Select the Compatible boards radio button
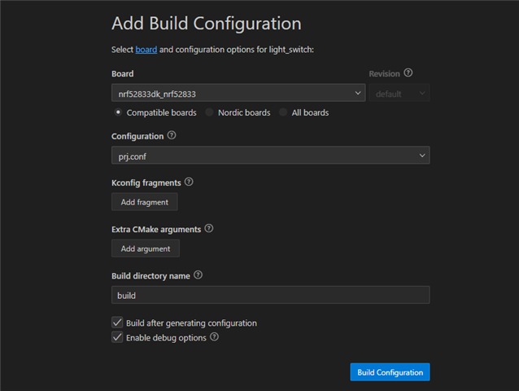The image size is (519, 391). coord(118,112)
